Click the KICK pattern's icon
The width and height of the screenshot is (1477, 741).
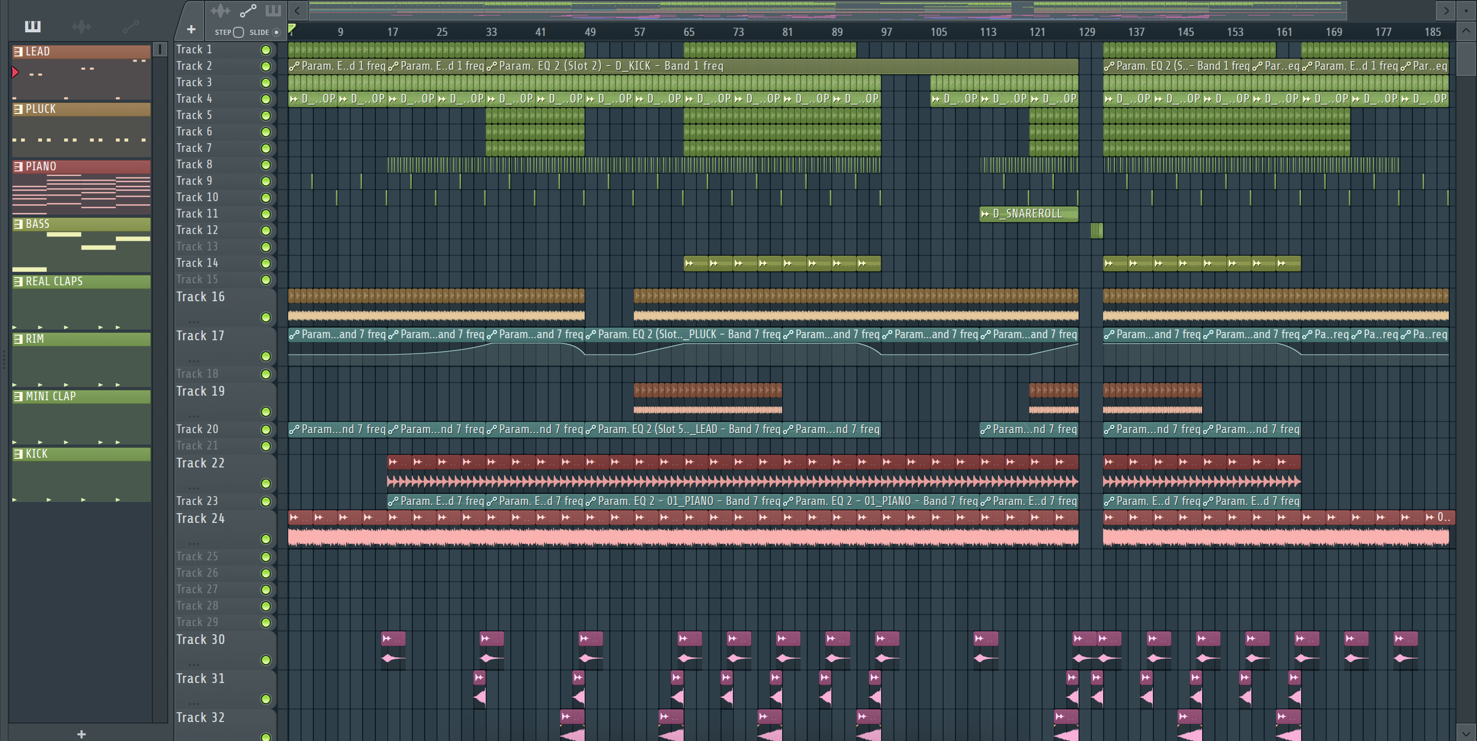coord(18,454)
